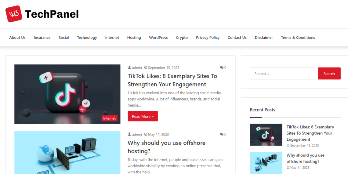This screenshot has width=348, height=174.
Task: Open Terms & Conditions page
Action: click(298, 38)
